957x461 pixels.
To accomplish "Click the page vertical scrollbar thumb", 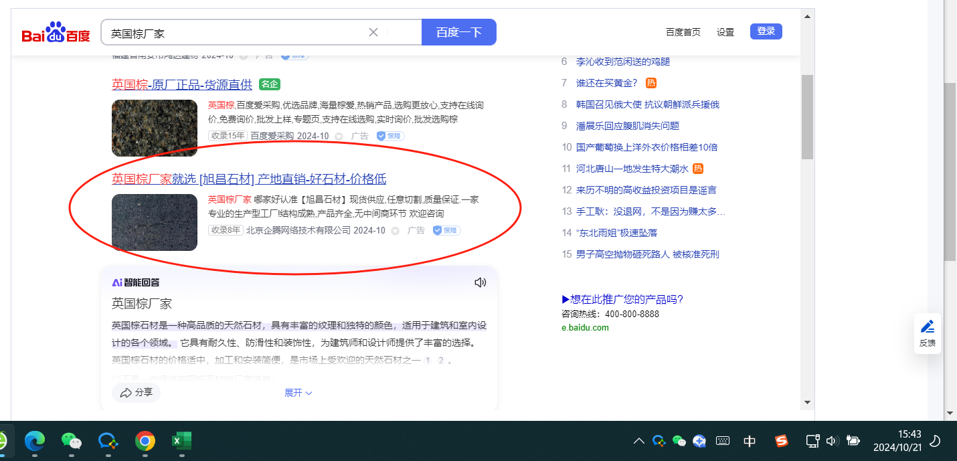I will [x=807, y=116].
